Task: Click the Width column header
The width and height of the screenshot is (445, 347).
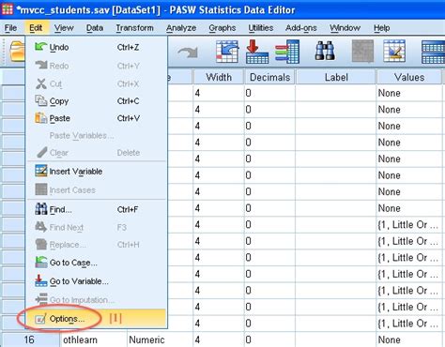Action: [219, 77]
